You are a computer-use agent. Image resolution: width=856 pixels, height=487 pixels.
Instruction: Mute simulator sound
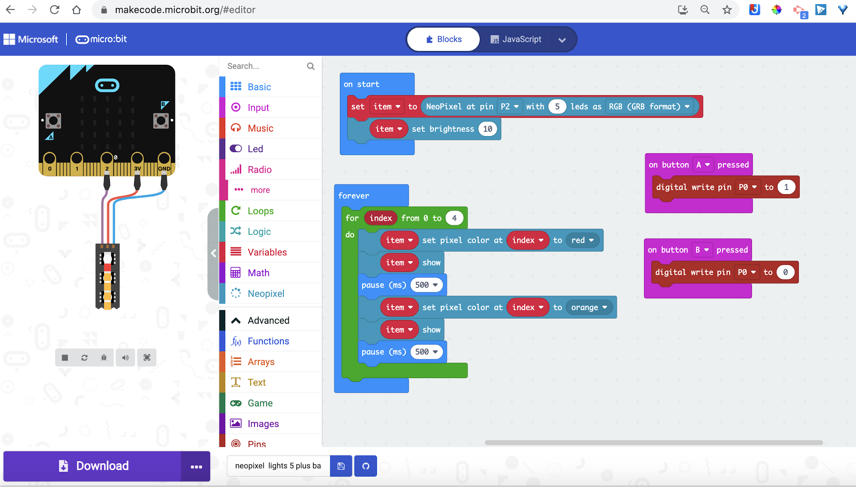pos(125,358)
